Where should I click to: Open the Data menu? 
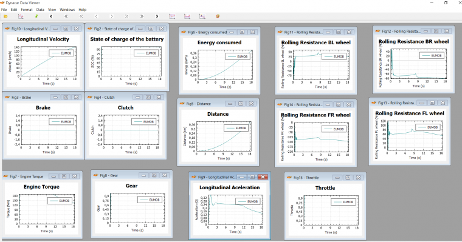tap(40, 10)
